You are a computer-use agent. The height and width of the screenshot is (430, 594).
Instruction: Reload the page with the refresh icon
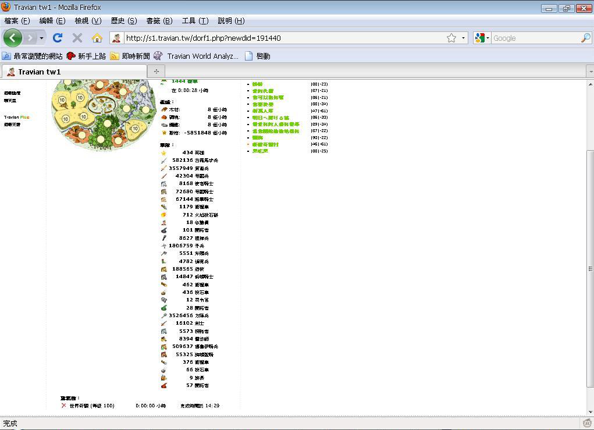(x=57, y=38)
